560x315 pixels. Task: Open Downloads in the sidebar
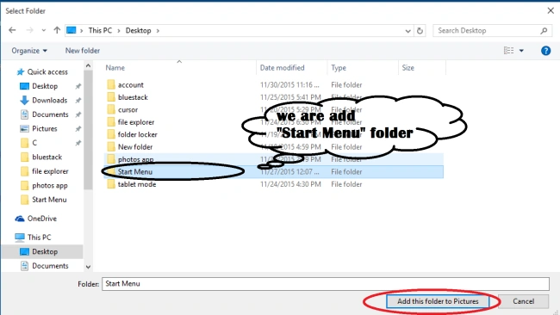(x=50, y=101)
